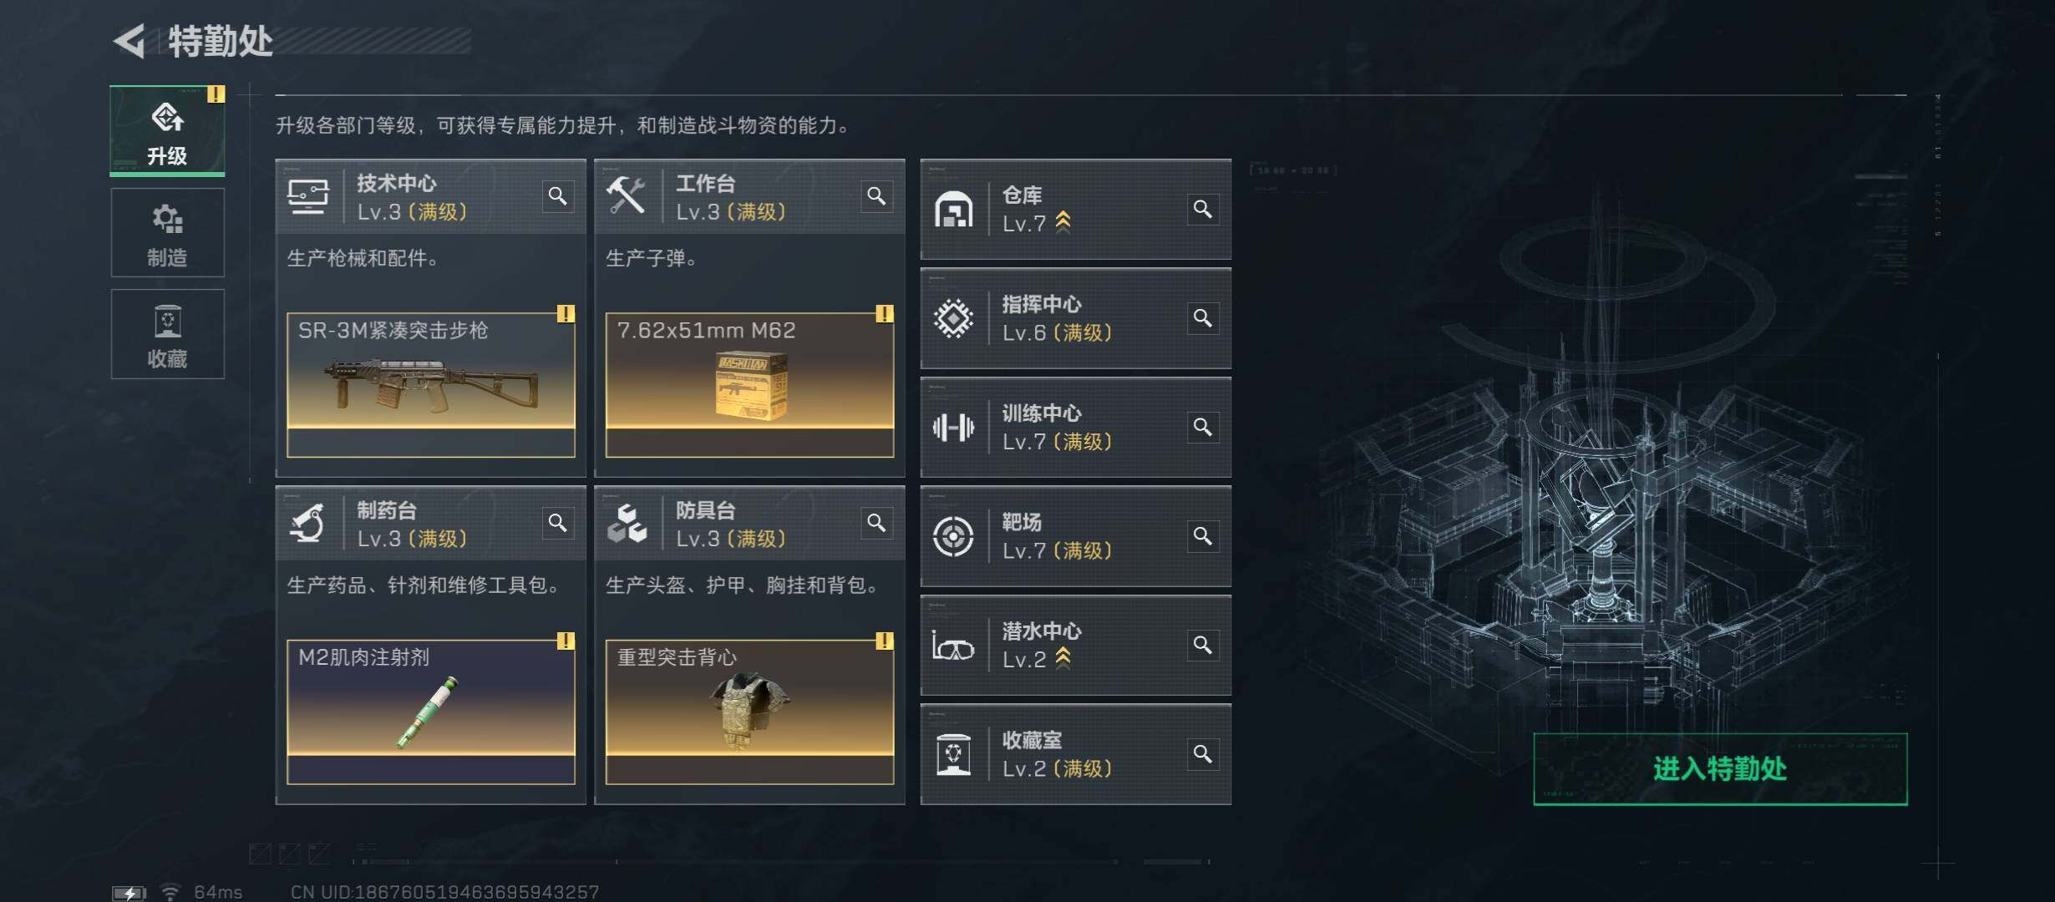Inspect 训练中心 via its magnifier icon
The image size is (2055, 902).
(1203, 427)
